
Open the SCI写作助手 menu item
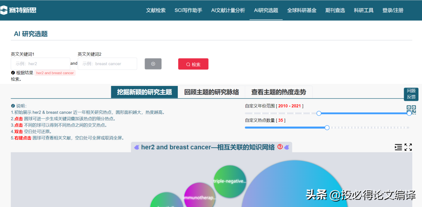coord(188,11)
